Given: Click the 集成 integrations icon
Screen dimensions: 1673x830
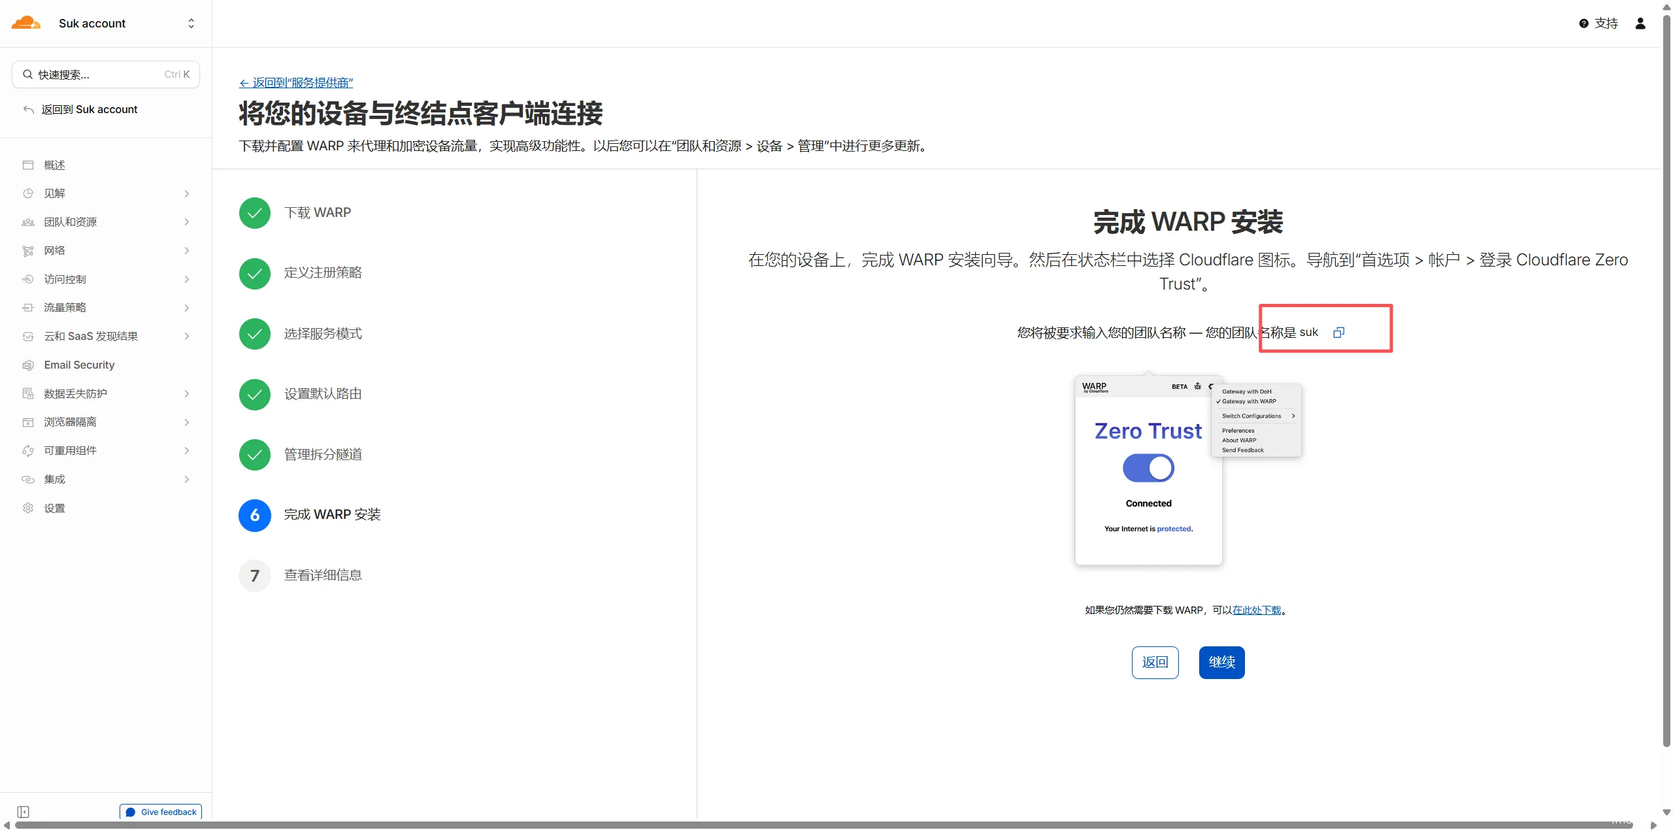Looking at the screenshot, I should click(x=28, y=479).
